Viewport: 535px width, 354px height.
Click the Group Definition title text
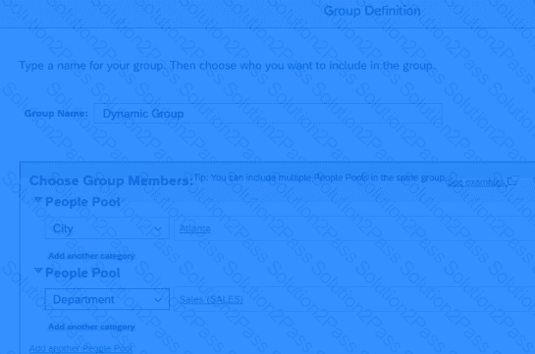tap(372, 11)
